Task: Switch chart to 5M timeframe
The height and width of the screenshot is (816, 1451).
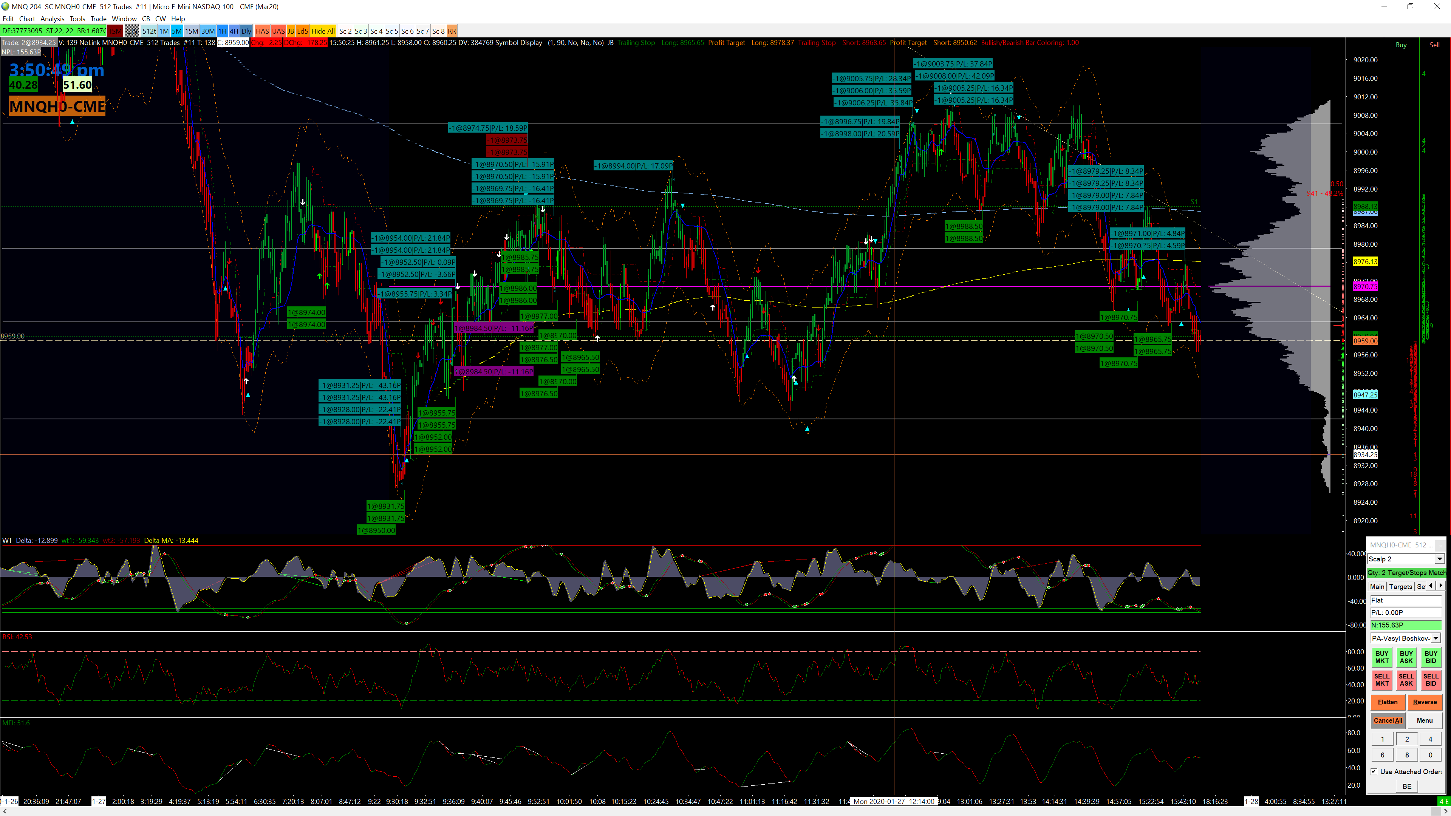Action: click(177, 31)
